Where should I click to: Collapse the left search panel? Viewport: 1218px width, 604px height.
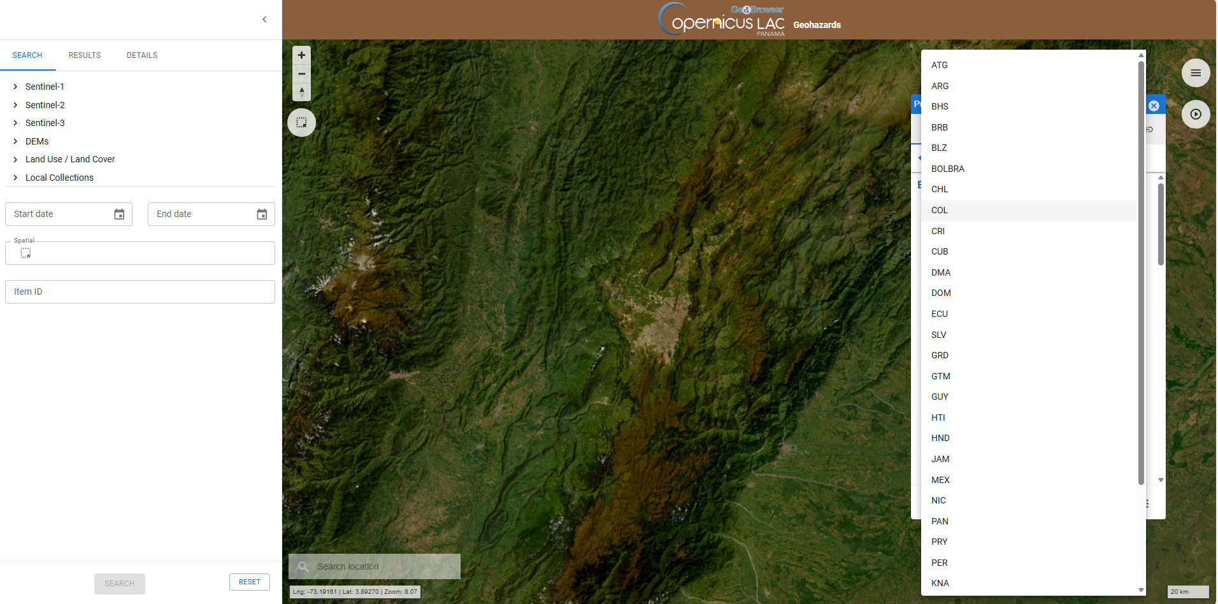(x=264, y=20)
